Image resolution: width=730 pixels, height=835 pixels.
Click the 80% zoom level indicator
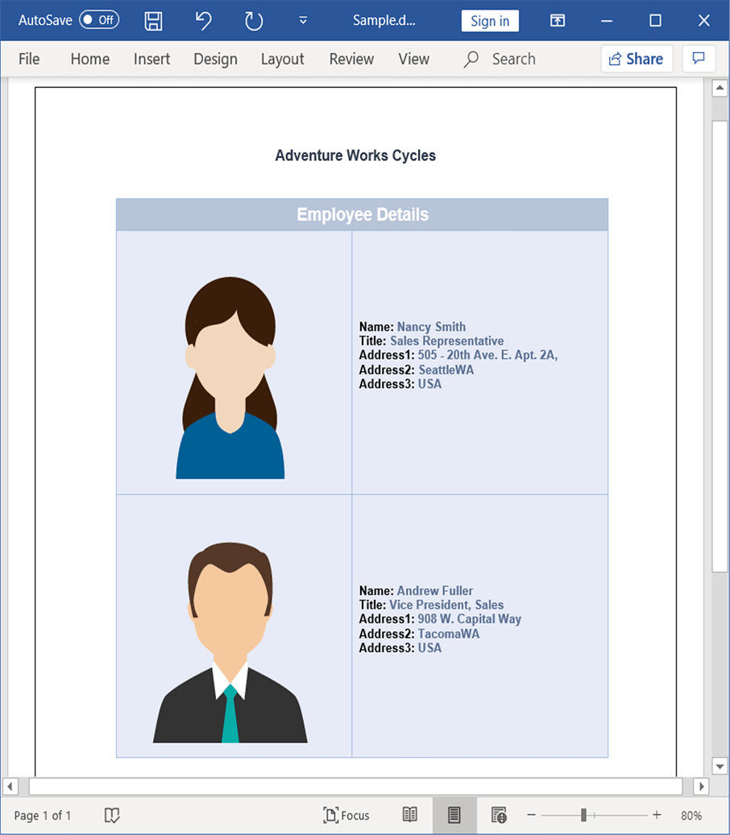(691, 815)
